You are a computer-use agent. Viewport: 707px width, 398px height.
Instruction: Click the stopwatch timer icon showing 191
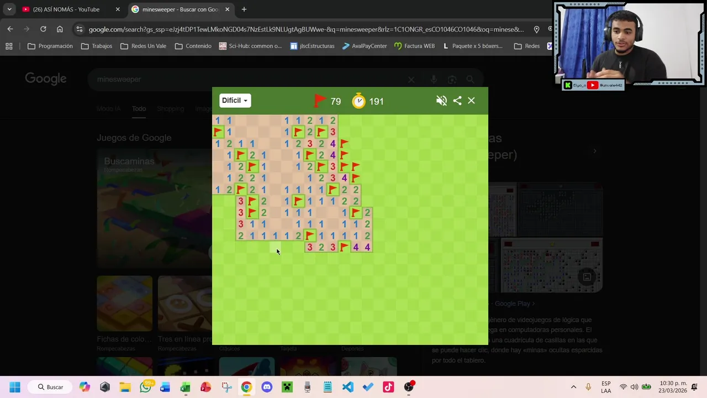[359, 101]
